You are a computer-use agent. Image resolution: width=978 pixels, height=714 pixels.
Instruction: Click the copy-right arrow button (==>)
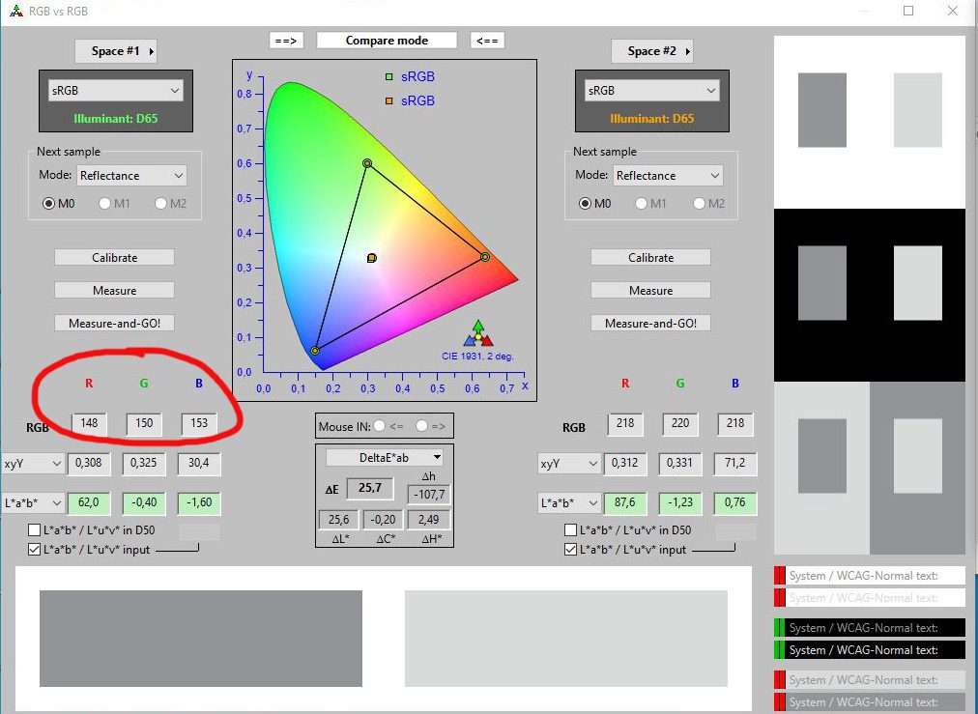pos(286,41)
